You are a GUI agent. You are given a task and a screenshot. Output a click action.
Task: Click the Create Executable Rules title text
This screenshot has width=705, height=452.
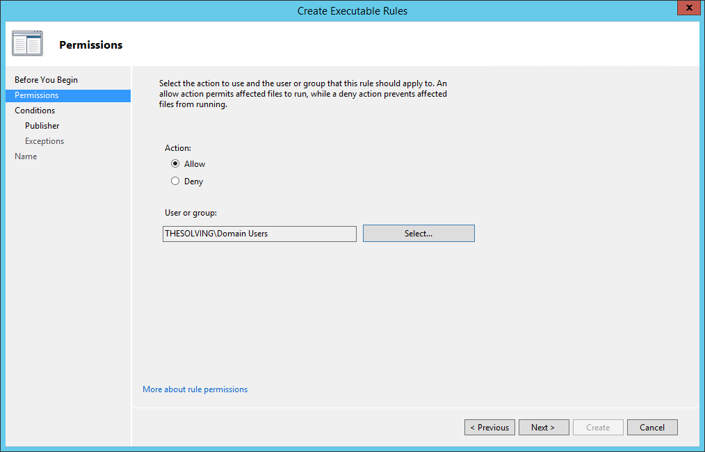(352, 11)
